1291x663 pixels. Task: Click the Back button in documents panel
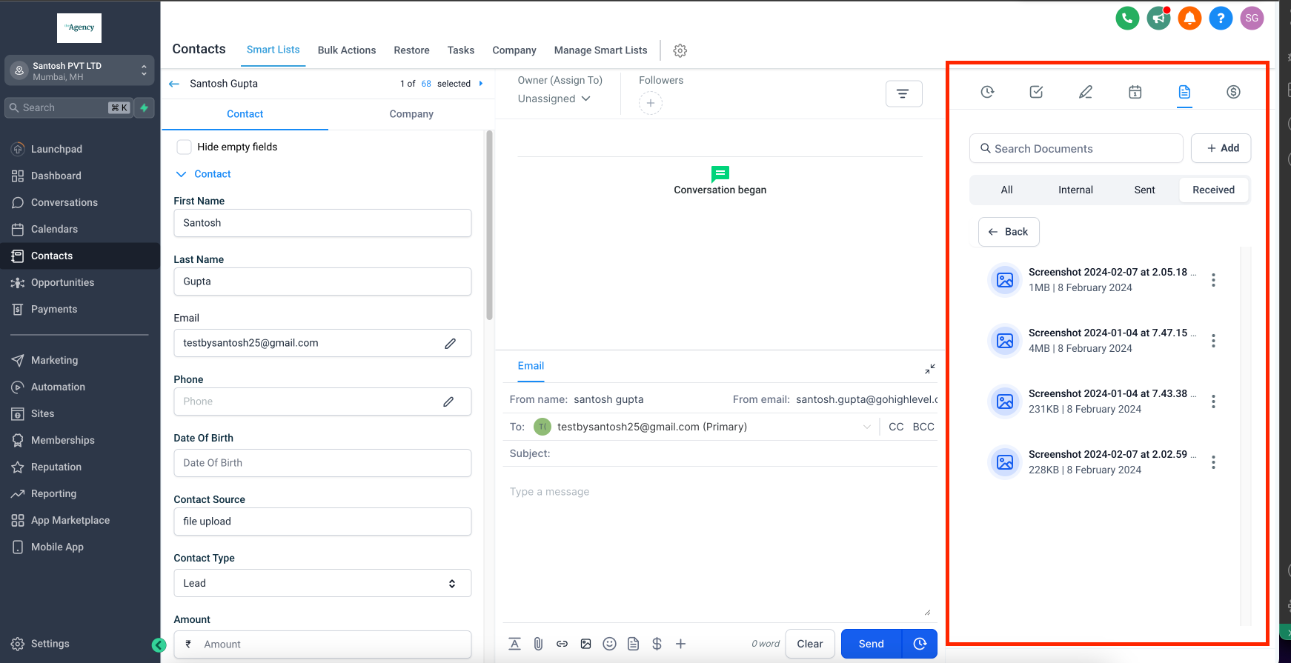coord(1009,232)
